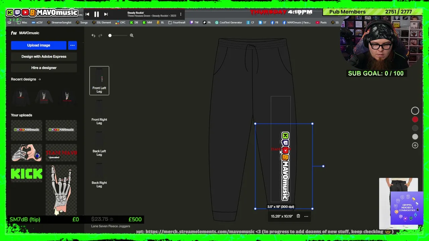Select the skeleton hand upload
429x241 pixels.
pos(61,190)
